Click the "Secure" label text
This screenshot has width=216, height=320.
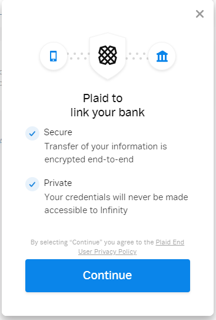pyautogui.click(x=58, y=132)
